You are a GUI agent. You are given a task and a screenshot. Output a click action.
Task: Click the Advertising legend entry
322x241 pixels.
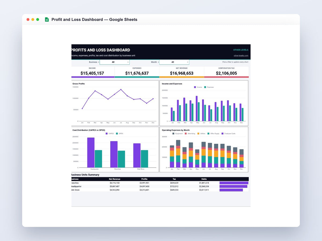190,133
